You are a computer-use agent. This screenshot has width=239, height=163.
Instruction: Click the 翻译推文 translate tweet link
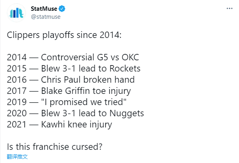[17, 157]
